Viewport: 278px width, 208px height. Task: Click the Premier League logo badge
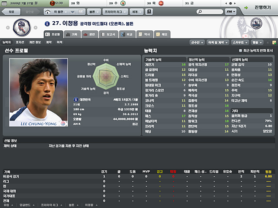(x=256, y=23)
